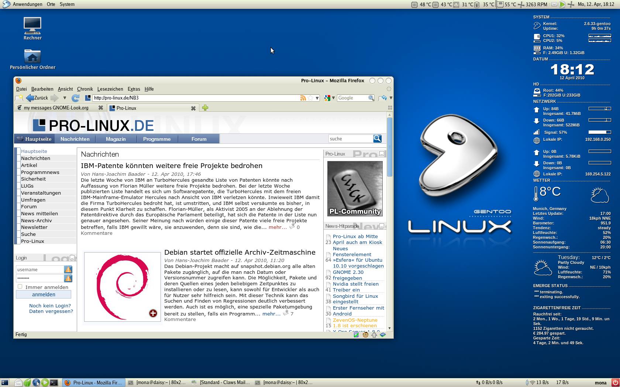Open the Noch kein Login? link

[x=50, y=306]
